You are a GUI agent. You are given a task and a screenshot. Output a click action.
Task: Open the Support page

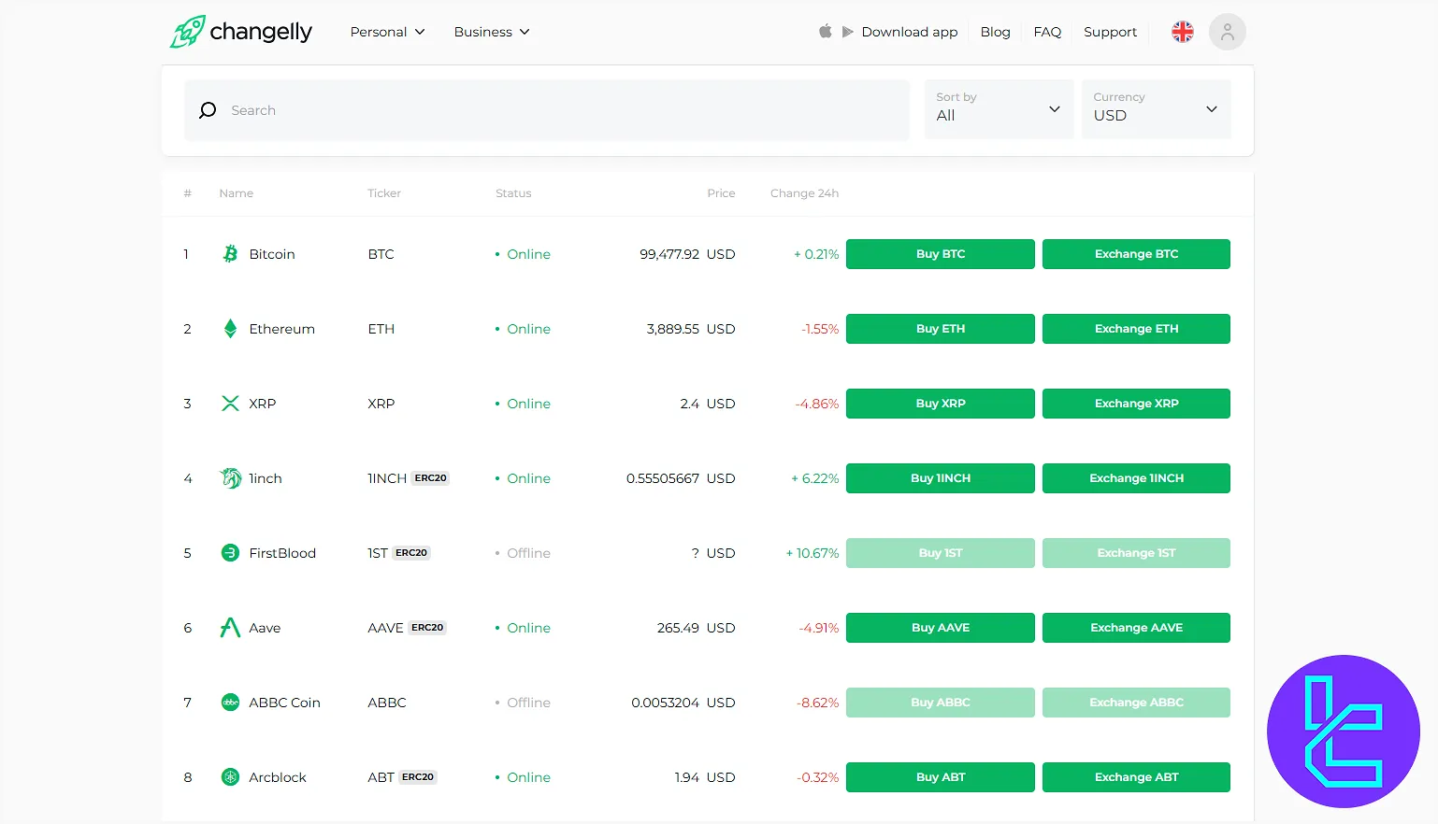1110,32
